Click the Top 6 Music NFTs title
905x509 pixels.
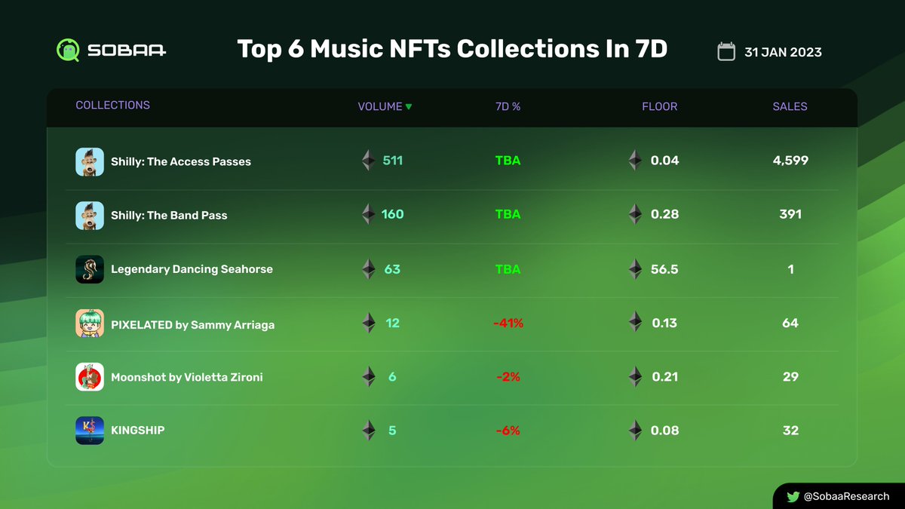pos(452,49)
